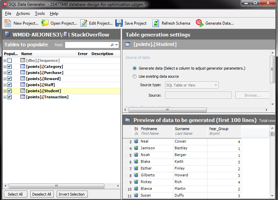Click the generator icon in the Neal row
278x200 pixels.
(x=136, y=141)
